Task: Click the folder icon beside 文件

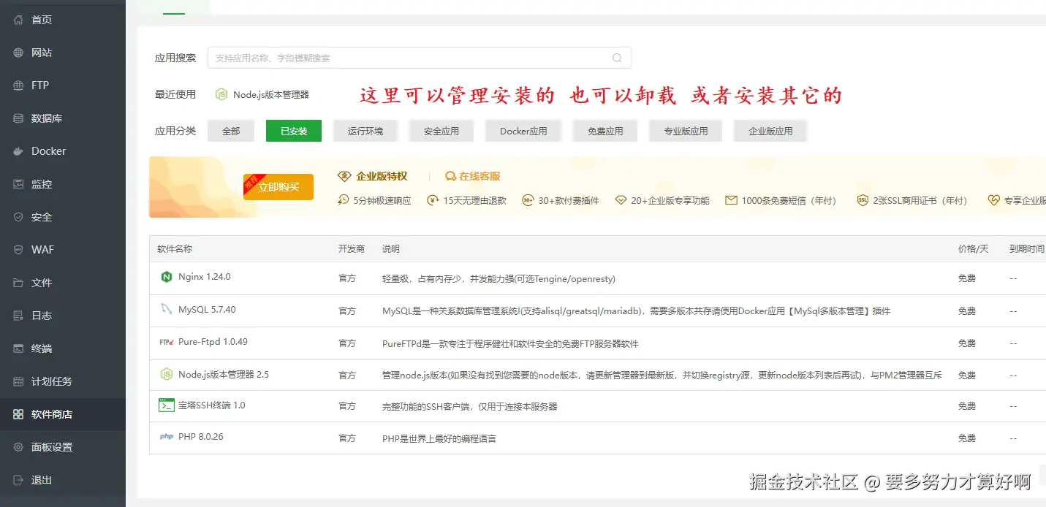Action: point(18,283)
